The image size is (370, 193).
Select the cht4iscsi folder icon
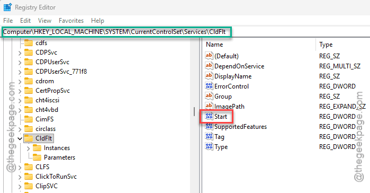(29, 100)
